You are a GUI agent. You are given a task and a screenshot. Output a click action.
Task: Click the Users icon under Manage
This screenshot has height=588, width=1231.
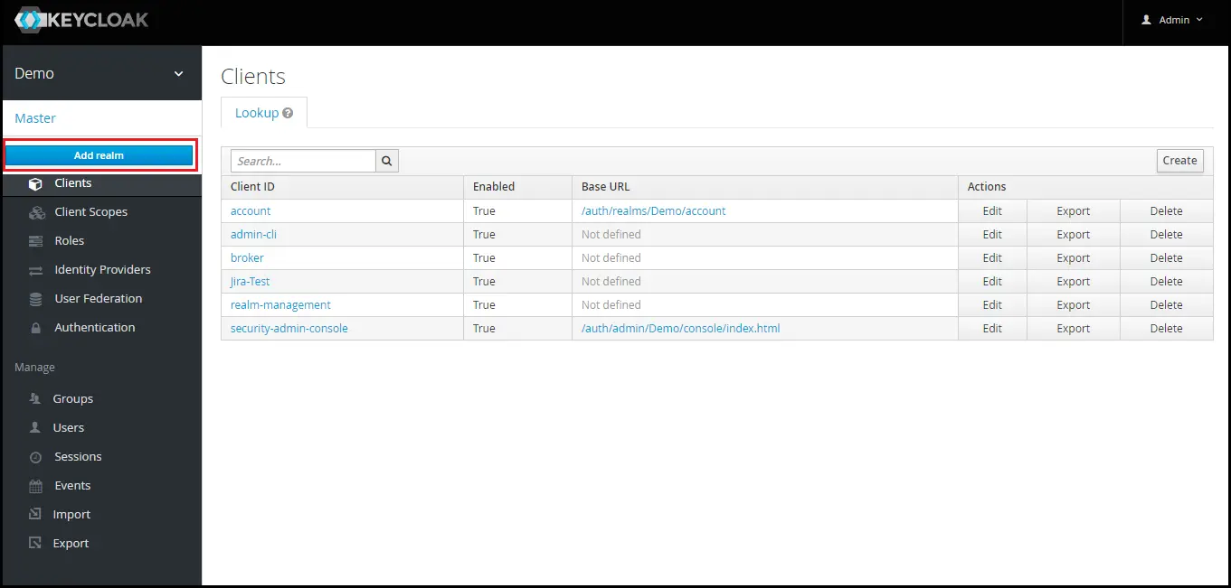(x=34, y=427)
